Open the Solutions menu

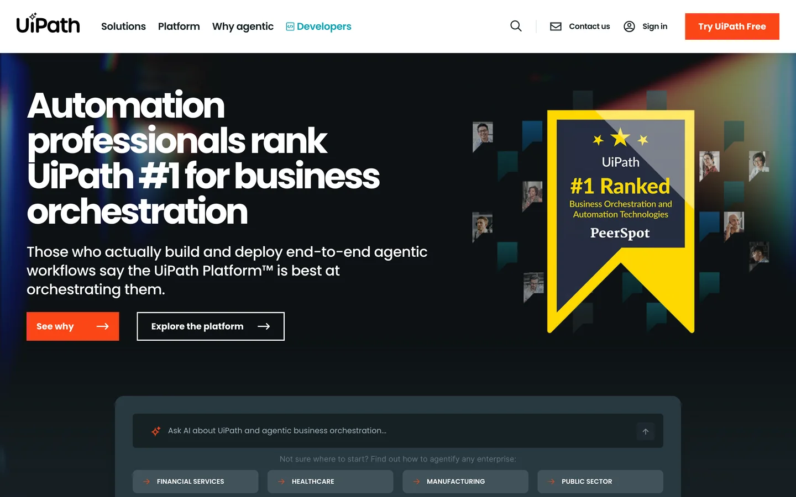point(123,27)
